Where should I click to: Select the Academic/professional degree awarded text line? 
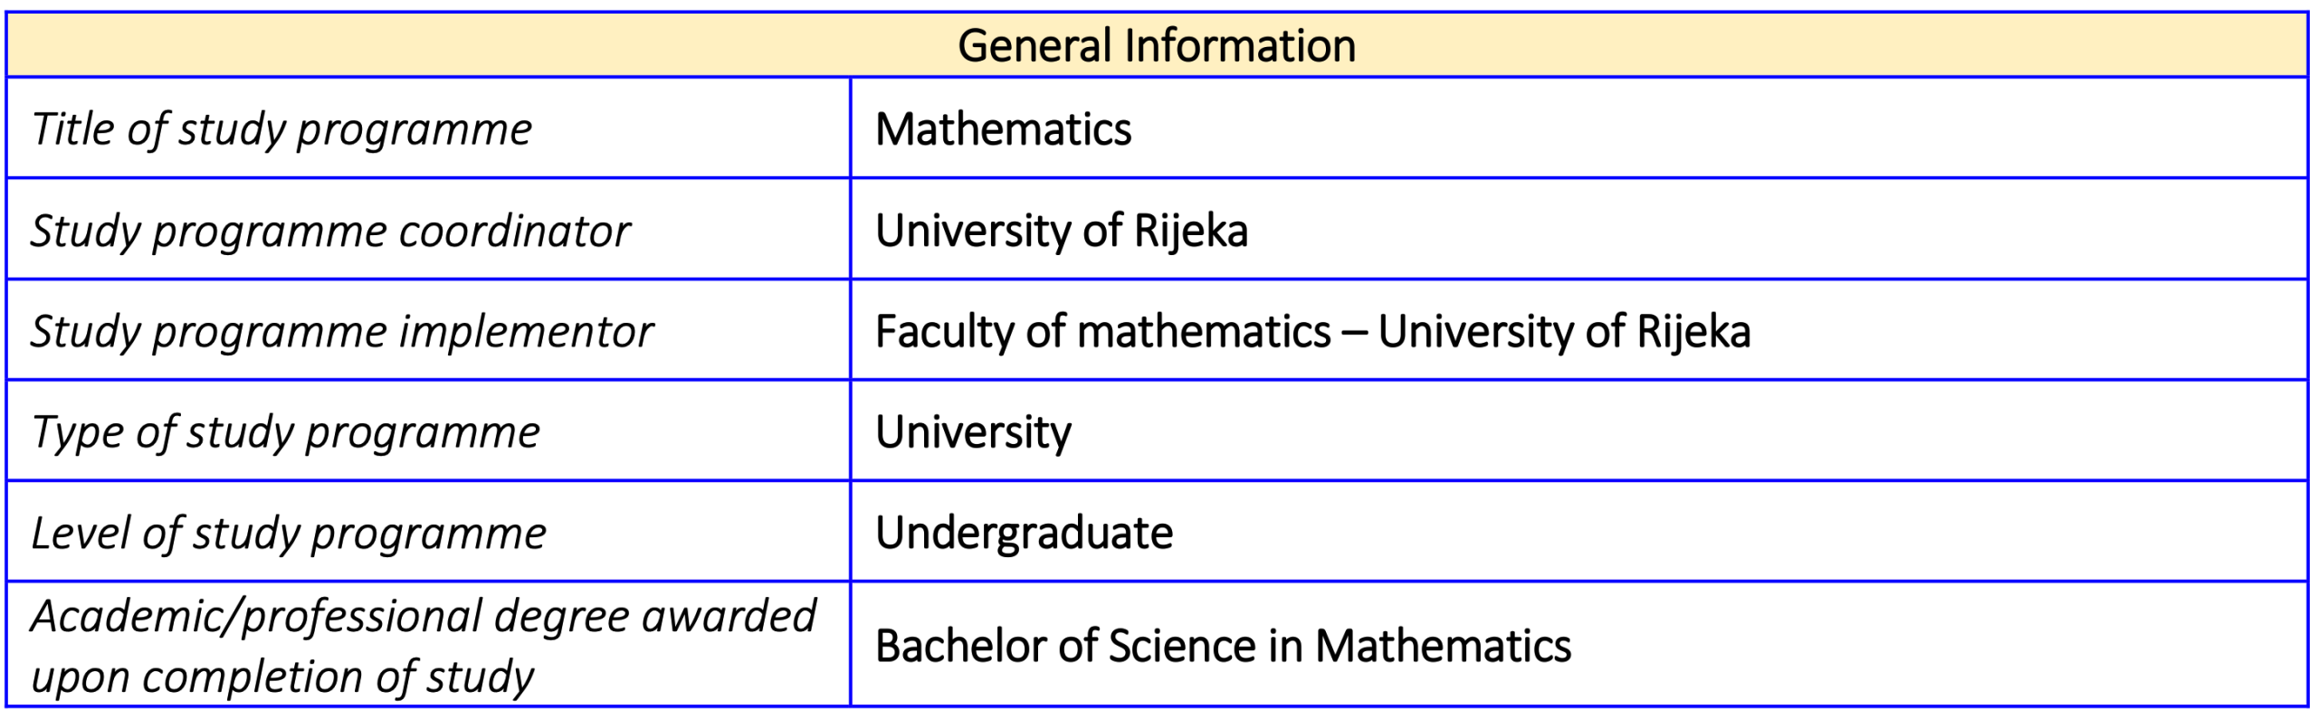tap(423, 617)
